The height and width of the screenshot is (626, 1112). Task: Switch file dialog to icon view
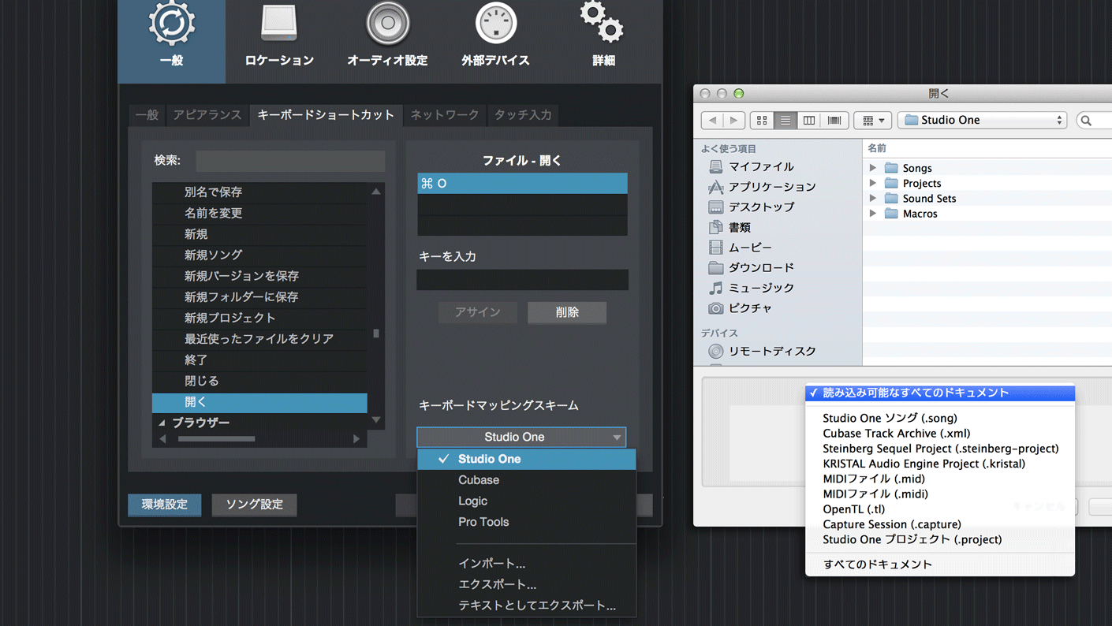tap(762, 120)
